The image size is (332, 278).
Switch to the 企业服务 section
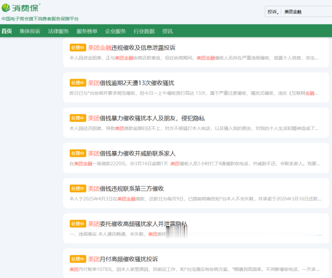click(x=115, y=31)
